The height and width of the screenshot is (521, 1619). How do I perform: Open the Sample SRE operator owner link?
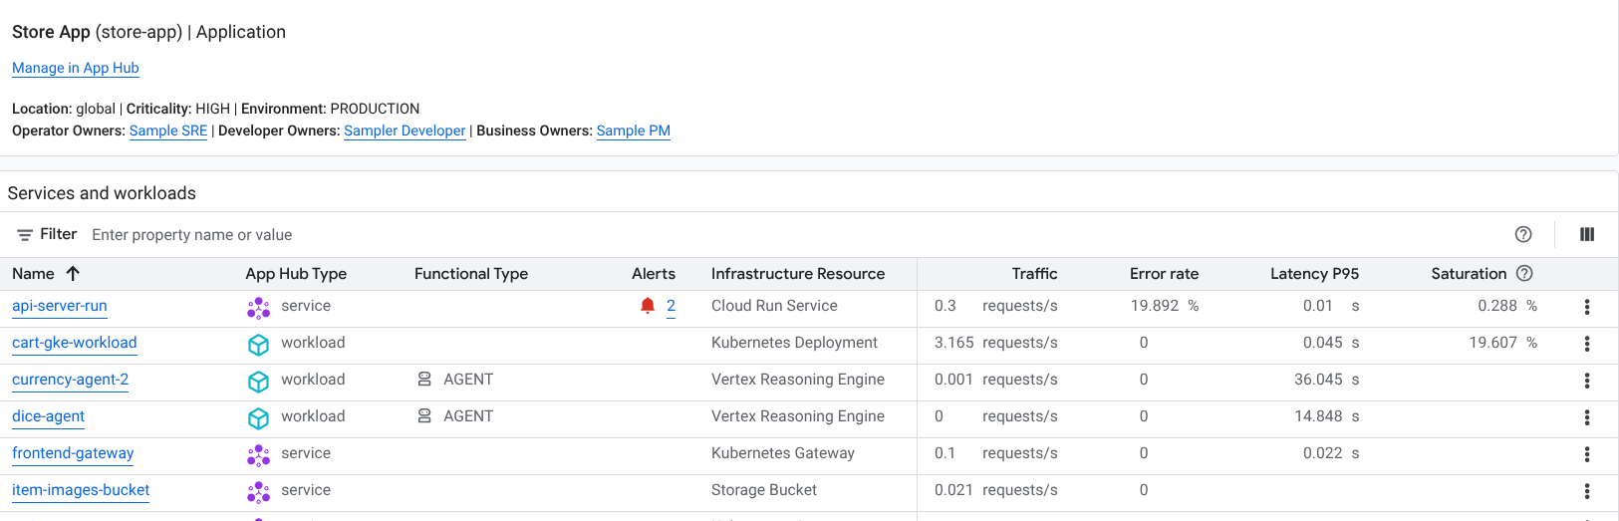tap(168, 130)
